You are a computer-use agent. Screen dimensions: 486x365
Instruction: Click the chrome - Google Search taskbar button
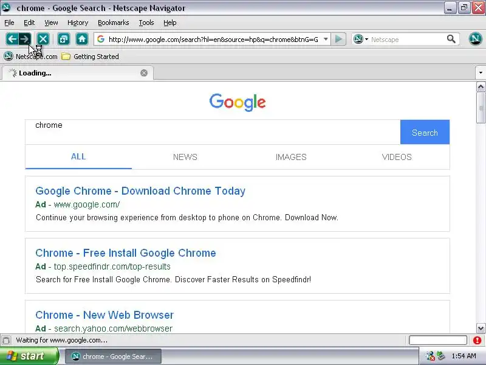pos(113,356)
